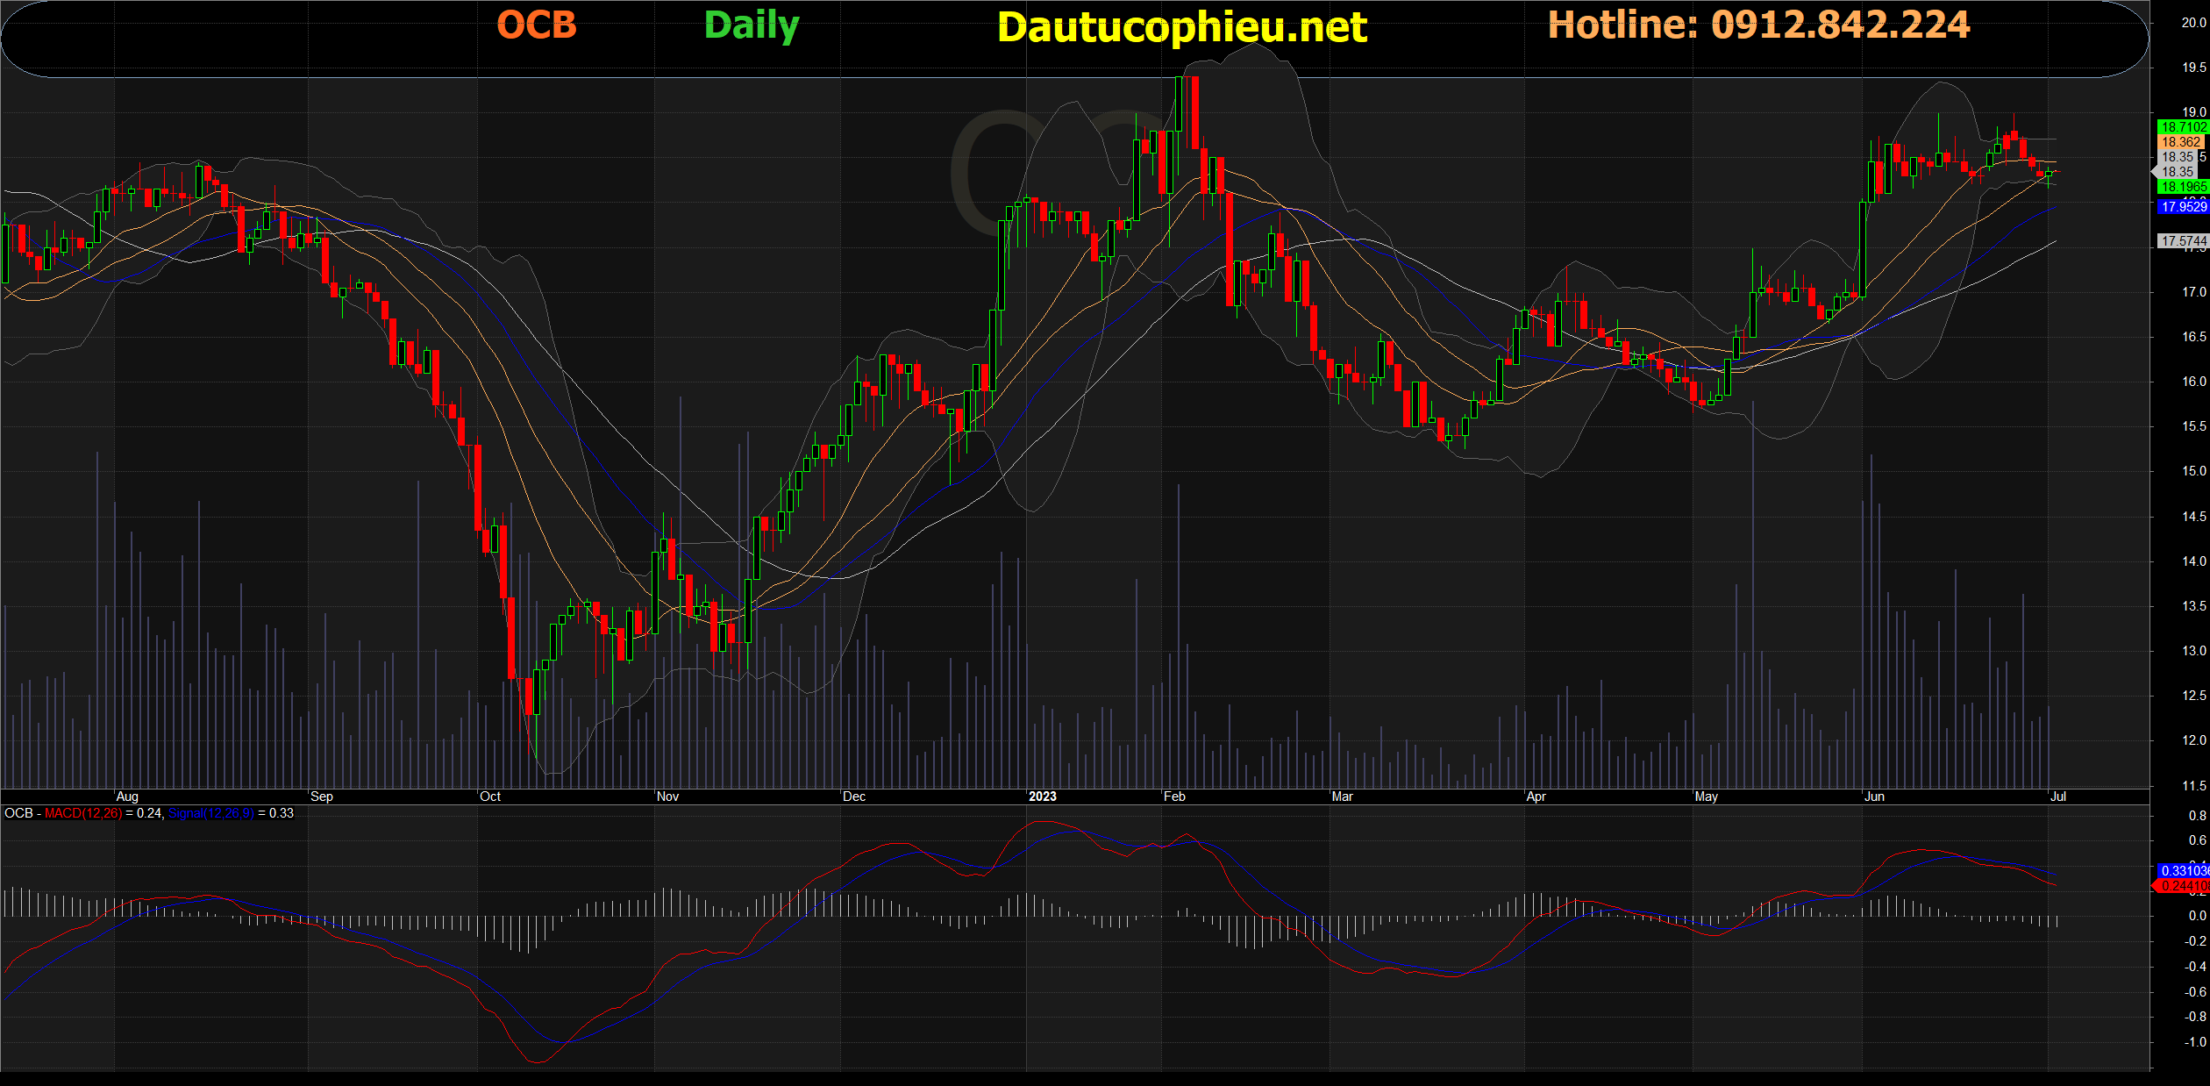Click the blue 17.9529 price tag

(2182, 207)
